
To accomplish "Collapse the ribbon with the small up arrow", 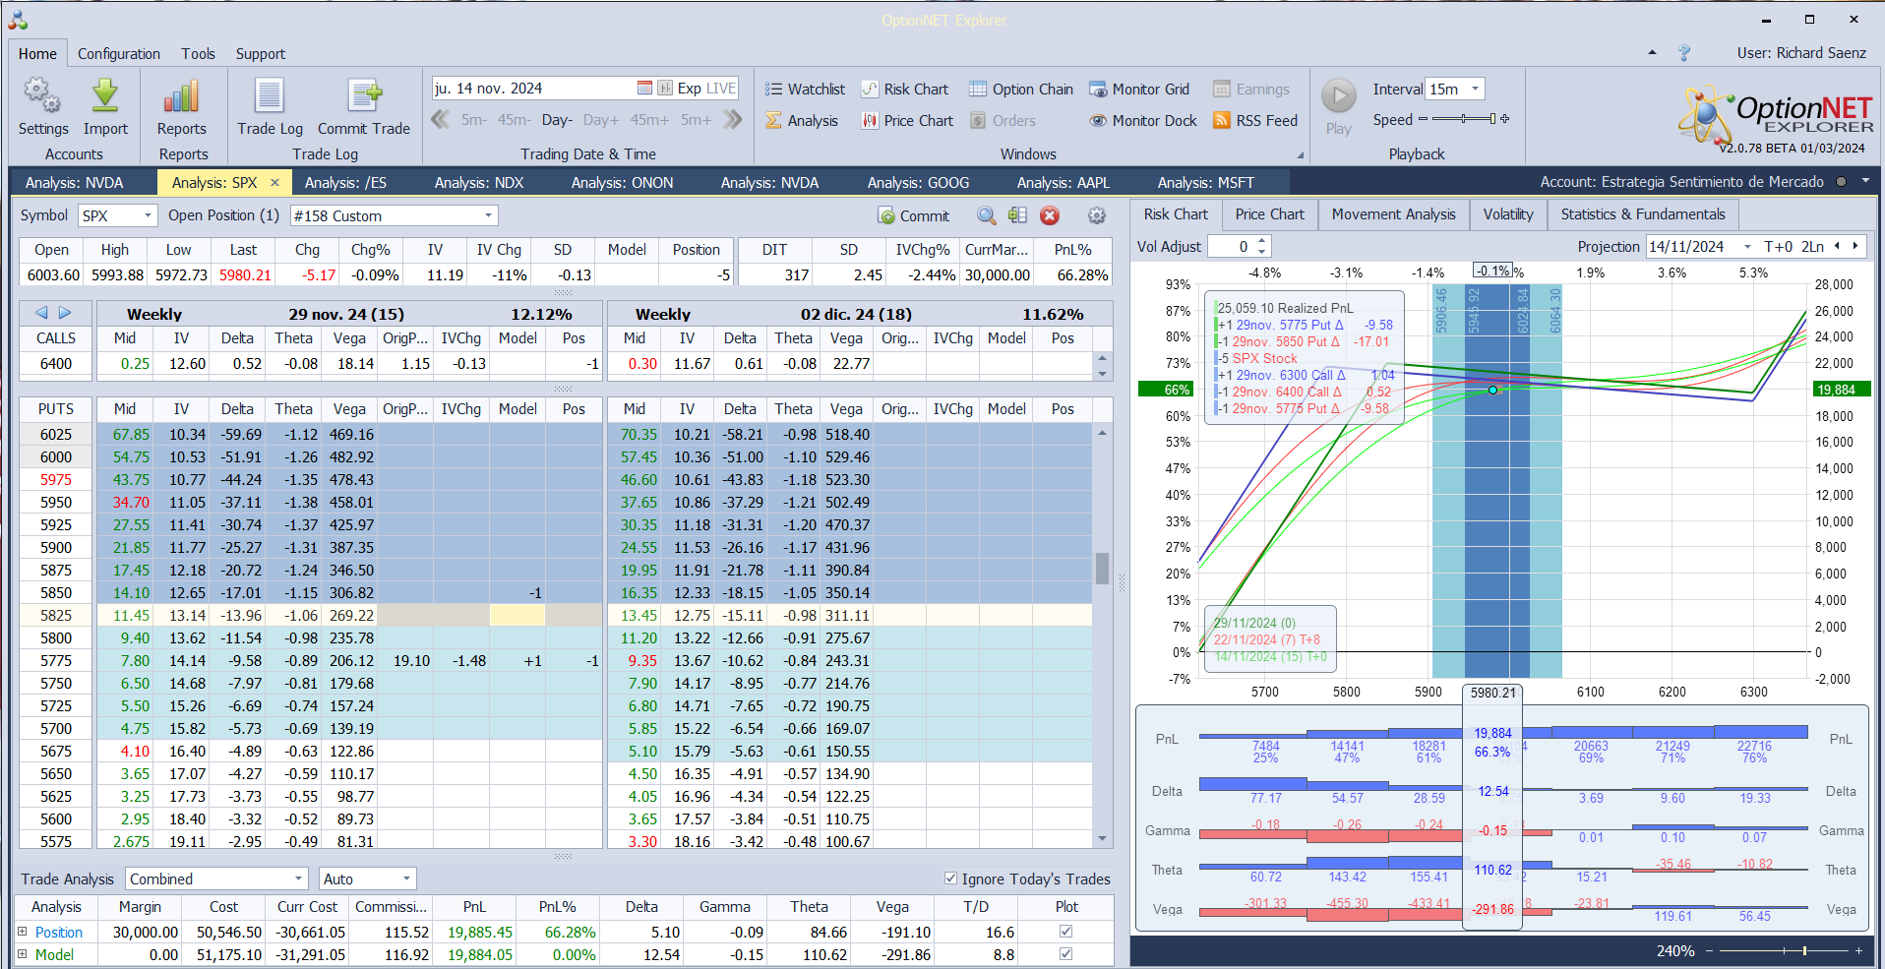I will pyautogui.click(x=1652, y=53).
